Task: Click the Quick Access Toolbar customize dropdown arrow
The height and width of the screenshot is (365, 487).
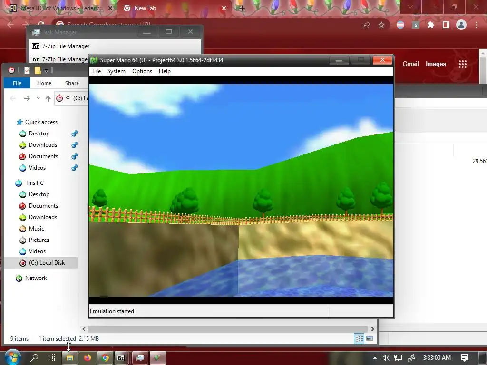Action: click(x=46, y=71)
